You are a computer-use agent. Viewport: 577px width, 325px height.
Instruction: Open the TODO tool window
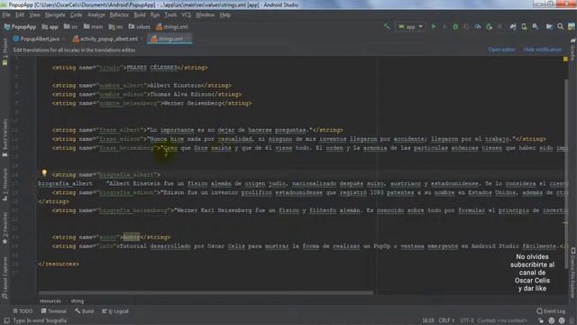coord(23,311)
